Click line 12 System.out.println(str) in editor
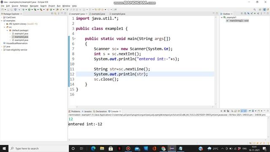 (x=121, y=74)
